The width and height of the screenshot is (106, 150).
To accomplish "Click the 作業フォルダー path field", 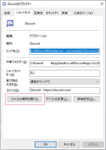I will coord(65,64).
